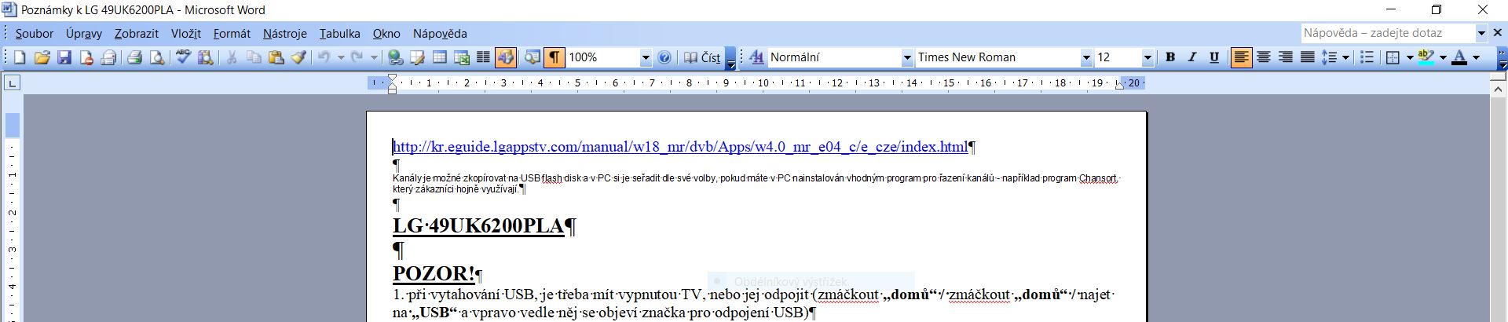The width and height of the screenshot is (1508, 322).
Task: Open the font color picker arrow
Action: coord(1476,57)
